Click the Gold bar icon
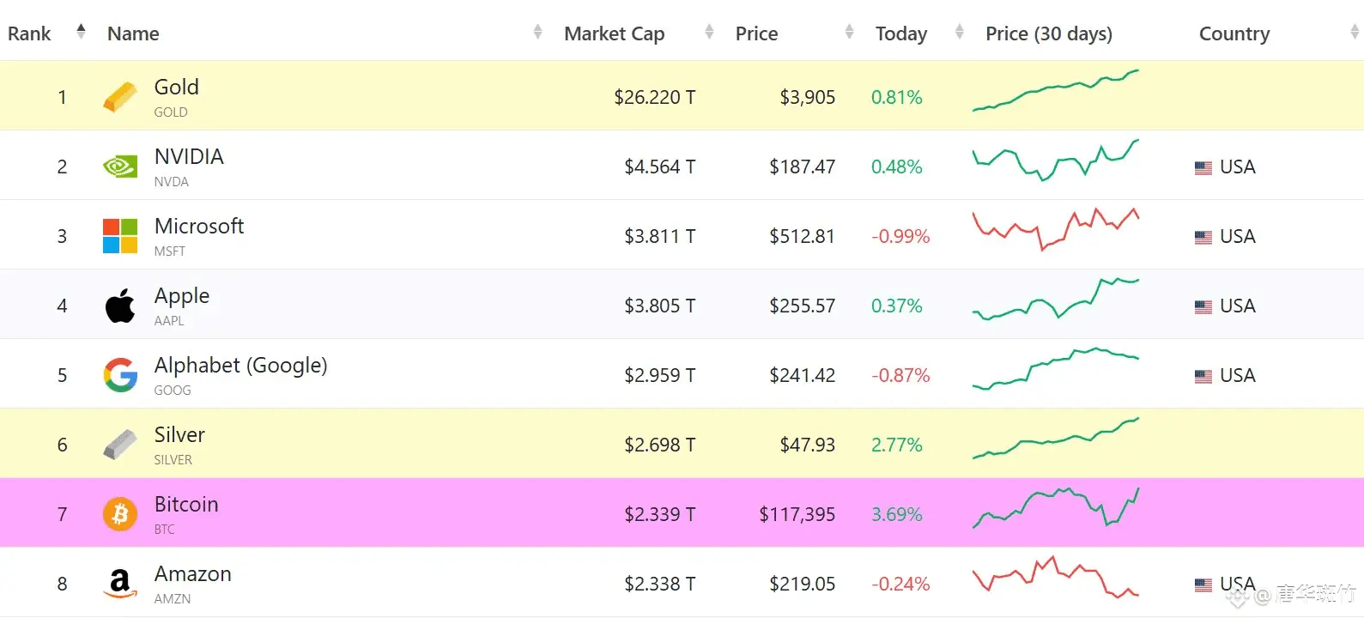The height and width of the screenshot is (618, 1364). click(120, 97)
